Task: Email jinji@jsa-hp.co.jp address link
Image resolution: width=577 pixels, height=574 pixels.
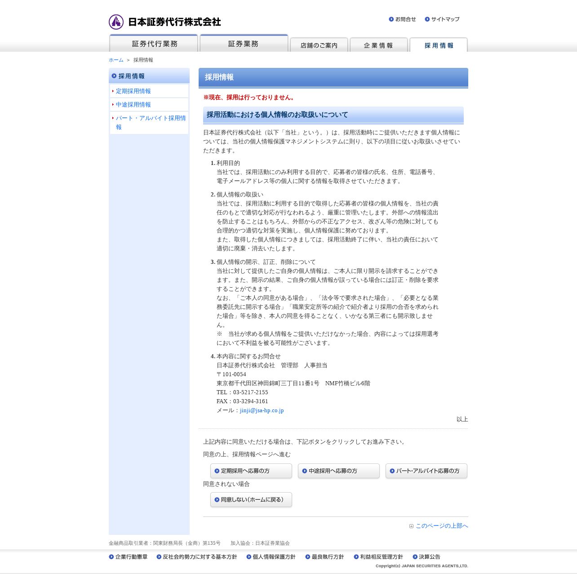Action: 262,410
